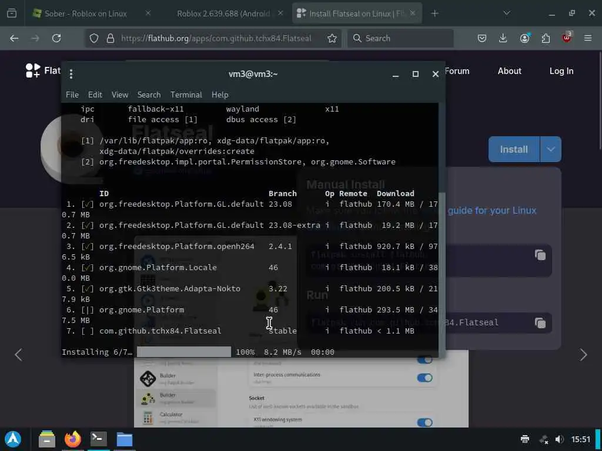The width and height of the screenshot is (602, 451).
Task: Click the Installing 6/7 status text
Action: (x=97, y=352)
